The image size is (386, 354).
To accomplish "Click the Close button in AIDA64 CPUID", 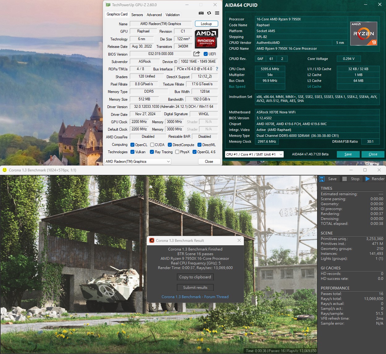I will (x=373, y=154).
